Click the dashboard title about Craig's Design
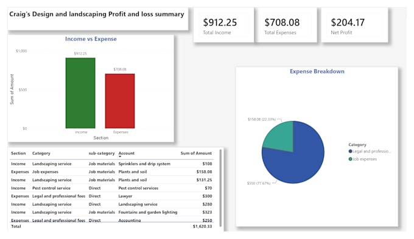This screenshot has height=239, width=414. pos(97,14)
